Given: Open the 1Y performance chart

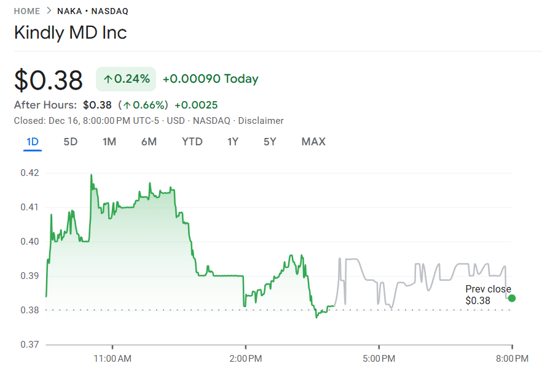Looking at the screenshot, I should pos(232,141).
